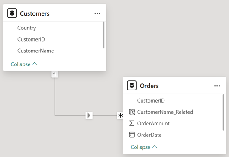The image size is (229, 157).
Task: Select the CustomerName_Related column in Orders
Action: click(165, 112)
